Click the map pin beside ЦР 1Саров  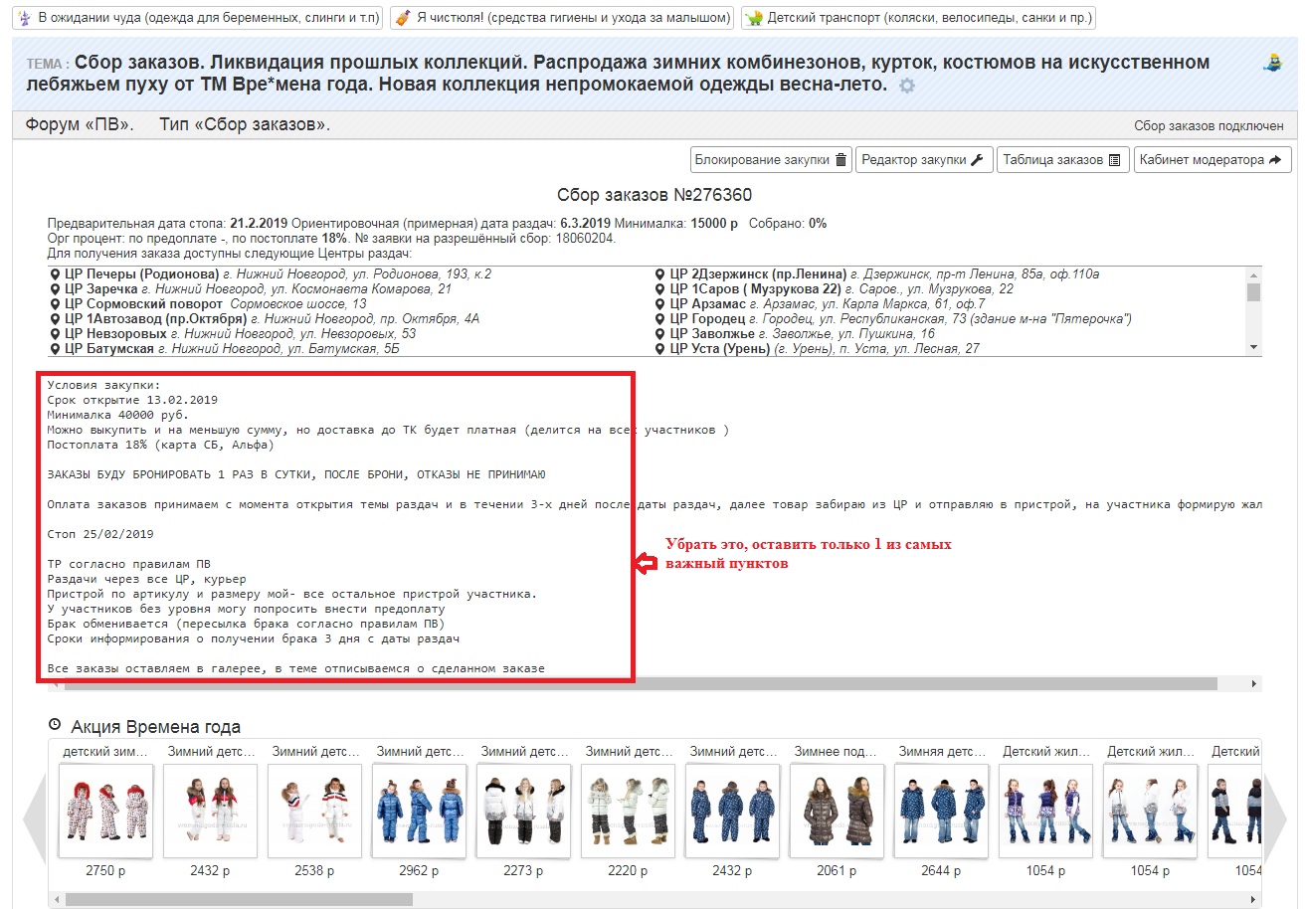660,289
